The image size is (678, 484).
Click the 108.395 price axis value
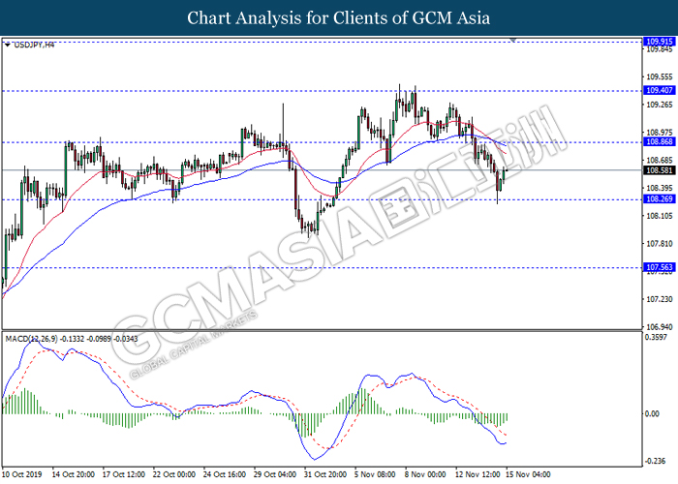coord(659,188)
